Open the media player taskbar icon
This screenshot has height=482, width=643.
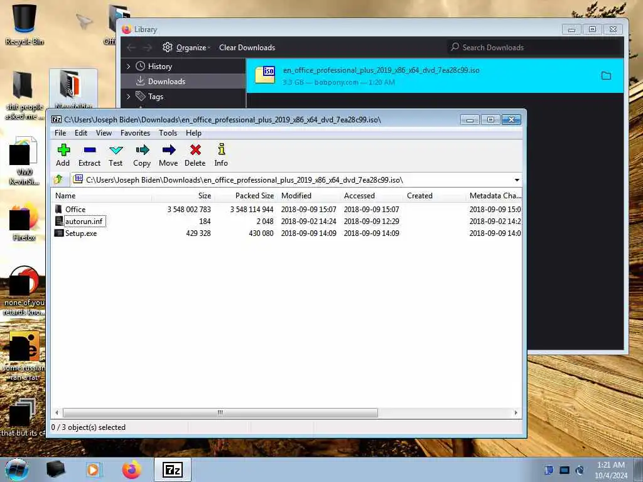[93, 469]
